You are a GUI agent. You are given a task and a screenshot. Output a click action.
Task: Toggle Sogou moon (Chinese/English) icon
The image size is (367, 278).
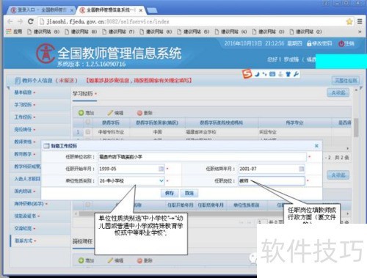(257, 74)
